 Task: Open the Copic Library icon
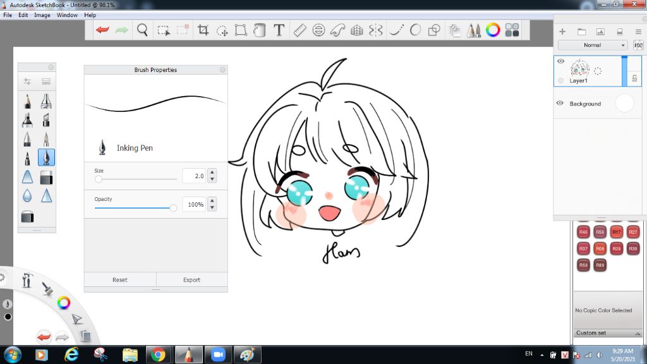(x=512, y=30)
